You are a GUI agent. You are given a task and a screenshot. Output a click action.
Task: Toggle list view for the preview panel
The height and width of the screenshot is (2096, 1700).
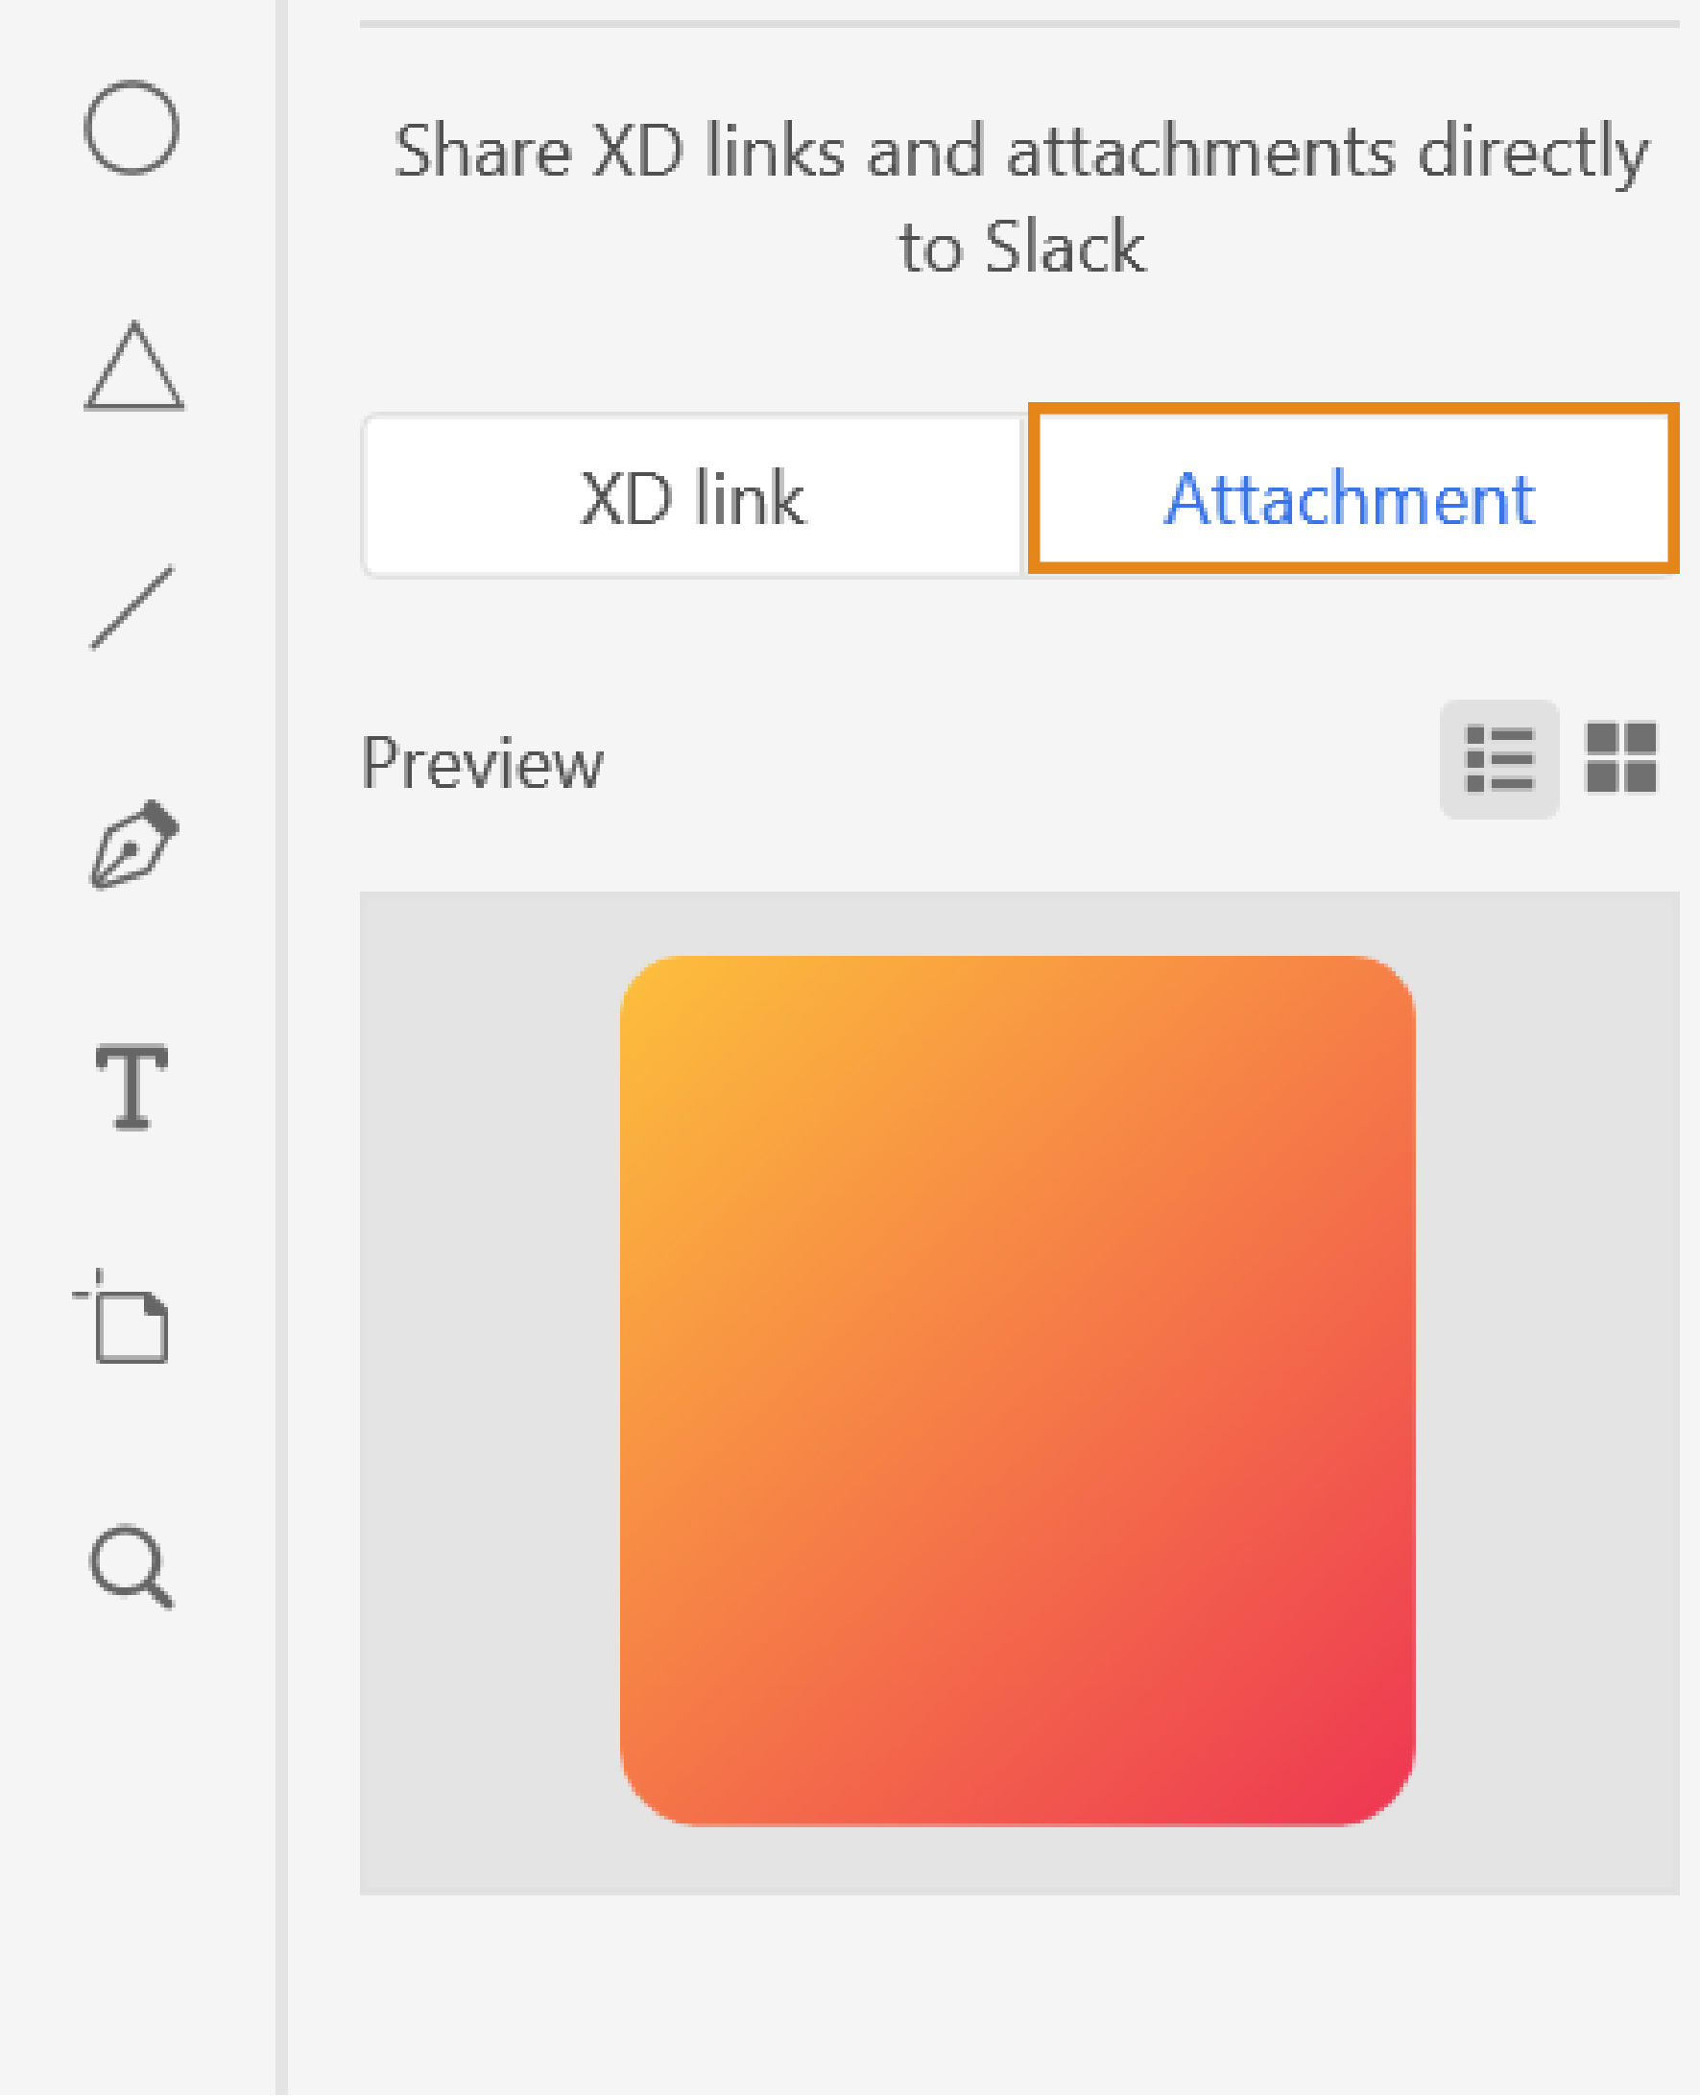[1502, 759]
